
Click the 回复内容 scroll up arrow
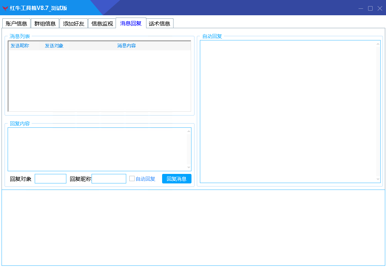point(189,131)
